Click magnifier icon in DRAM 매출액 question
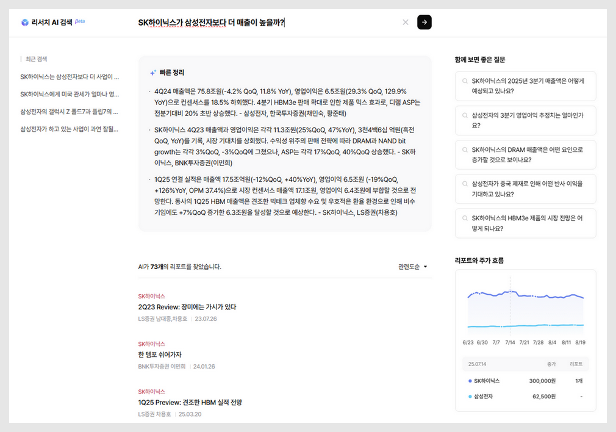This screenshot has height=432, width=616. (x=465, y=149)
